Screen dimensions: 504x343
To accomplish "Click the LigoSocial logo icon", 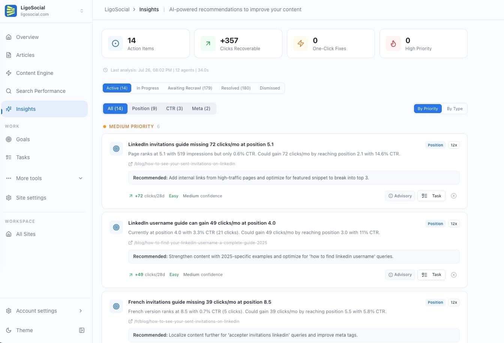I will click(11, 11).
